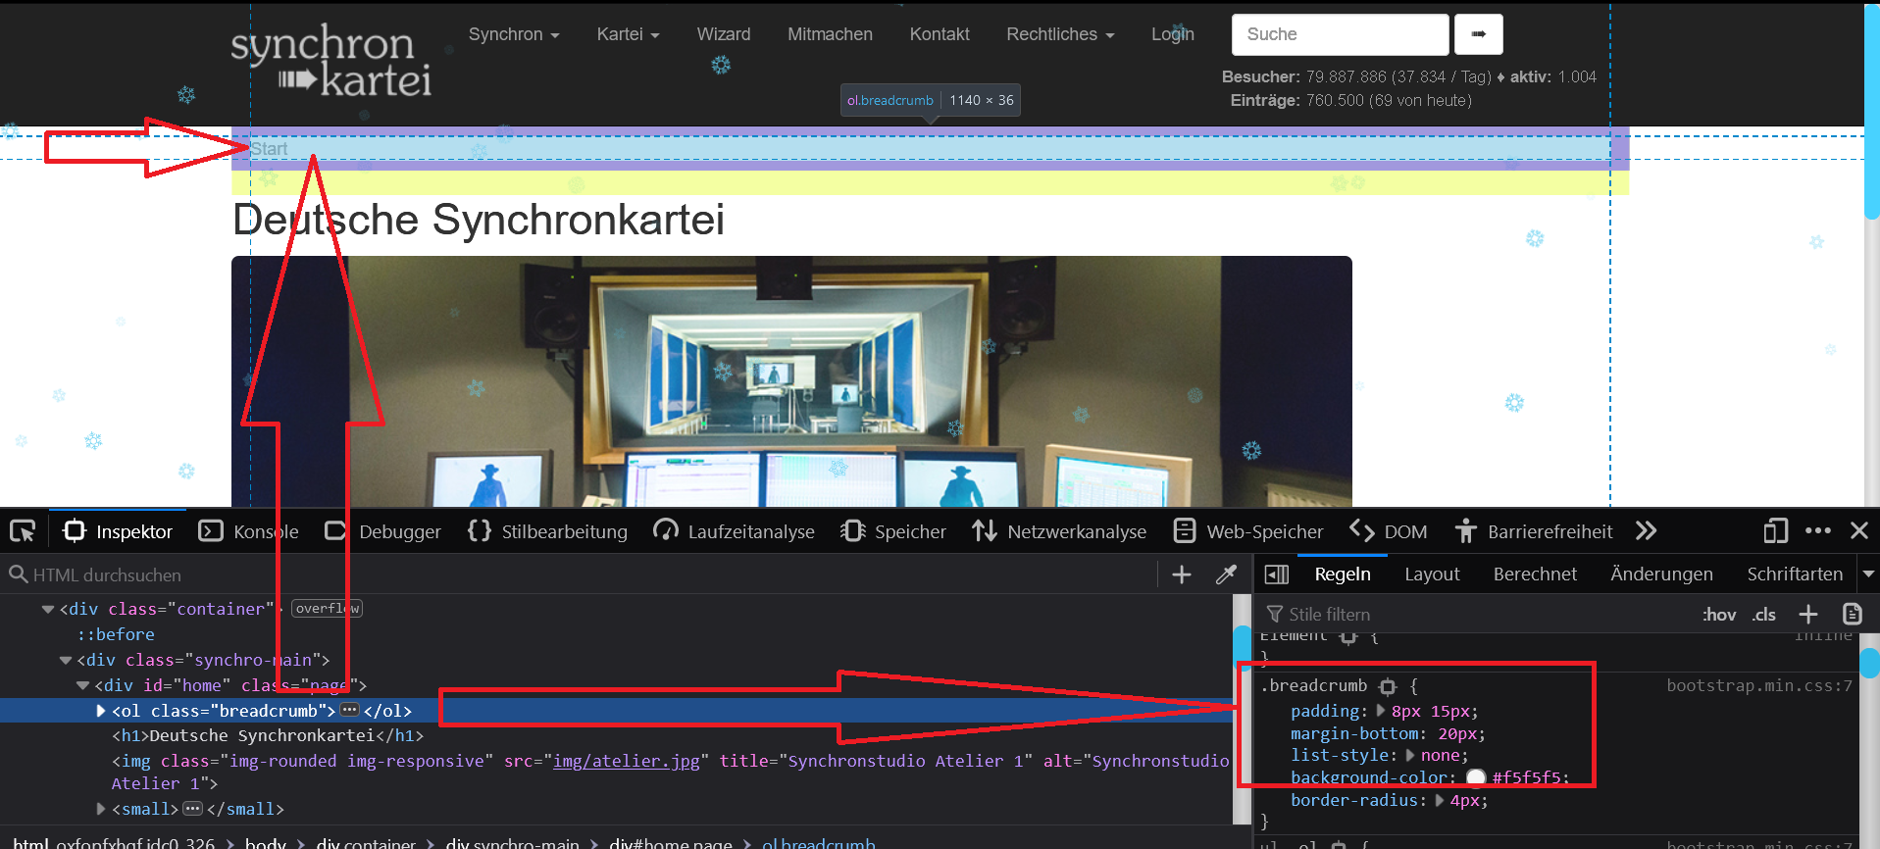Toggle responsive design mode
1880x849 pixels.
1775,531
